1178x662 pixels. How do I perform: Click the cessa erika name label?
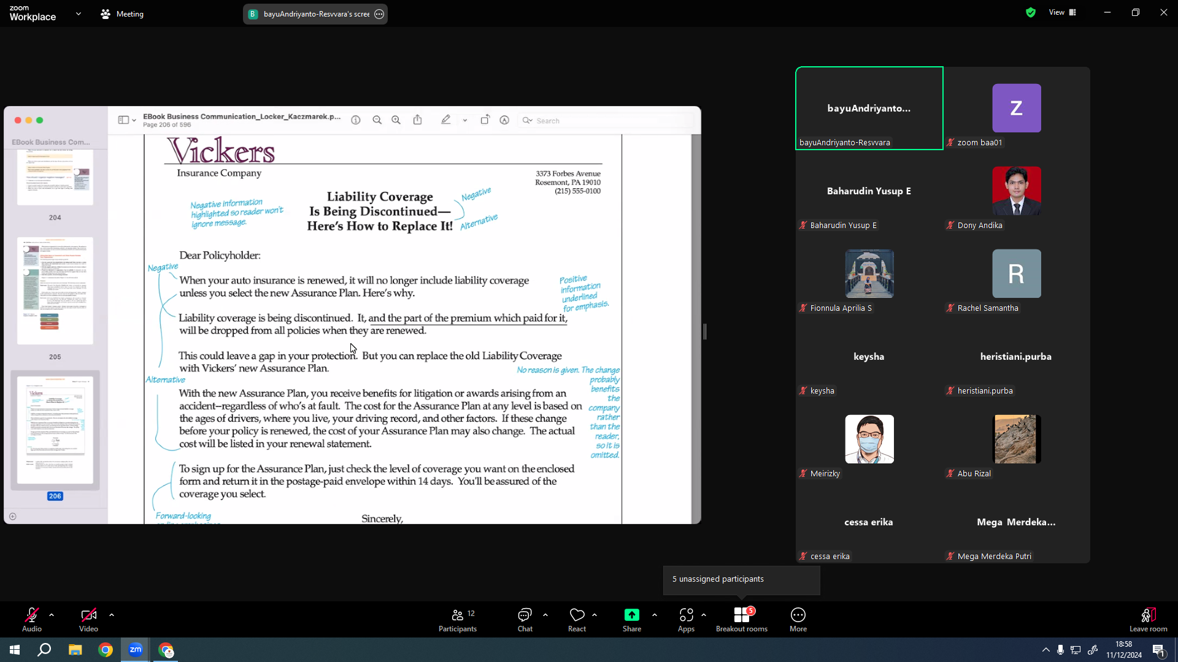[830, 557]
